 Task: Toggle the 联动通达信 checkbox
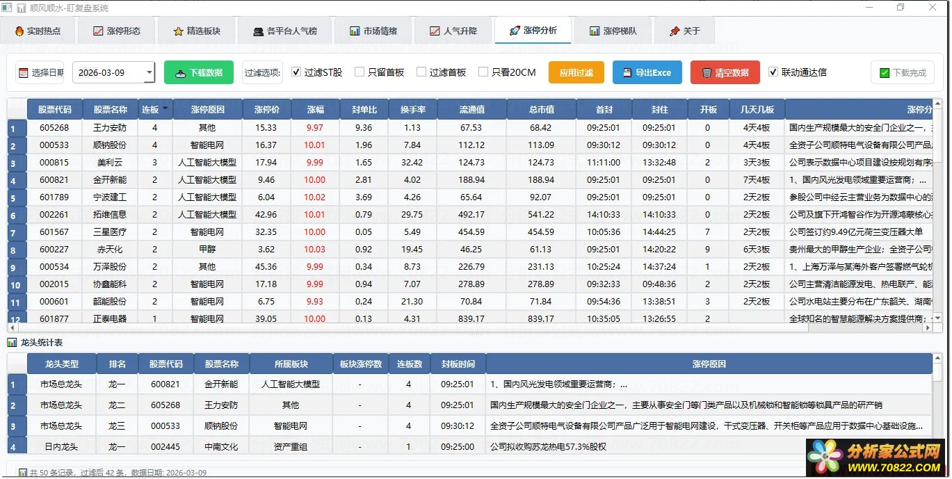(773, 72)
